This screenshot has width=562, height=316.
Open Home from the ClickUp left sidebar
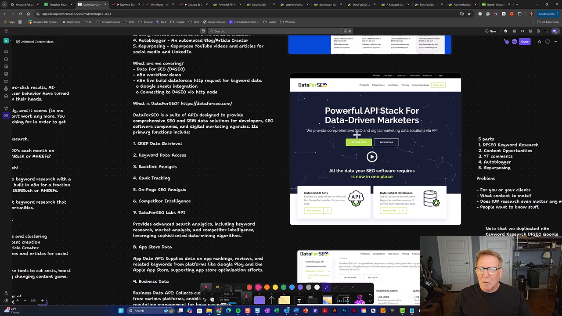(x=6, y=51)
